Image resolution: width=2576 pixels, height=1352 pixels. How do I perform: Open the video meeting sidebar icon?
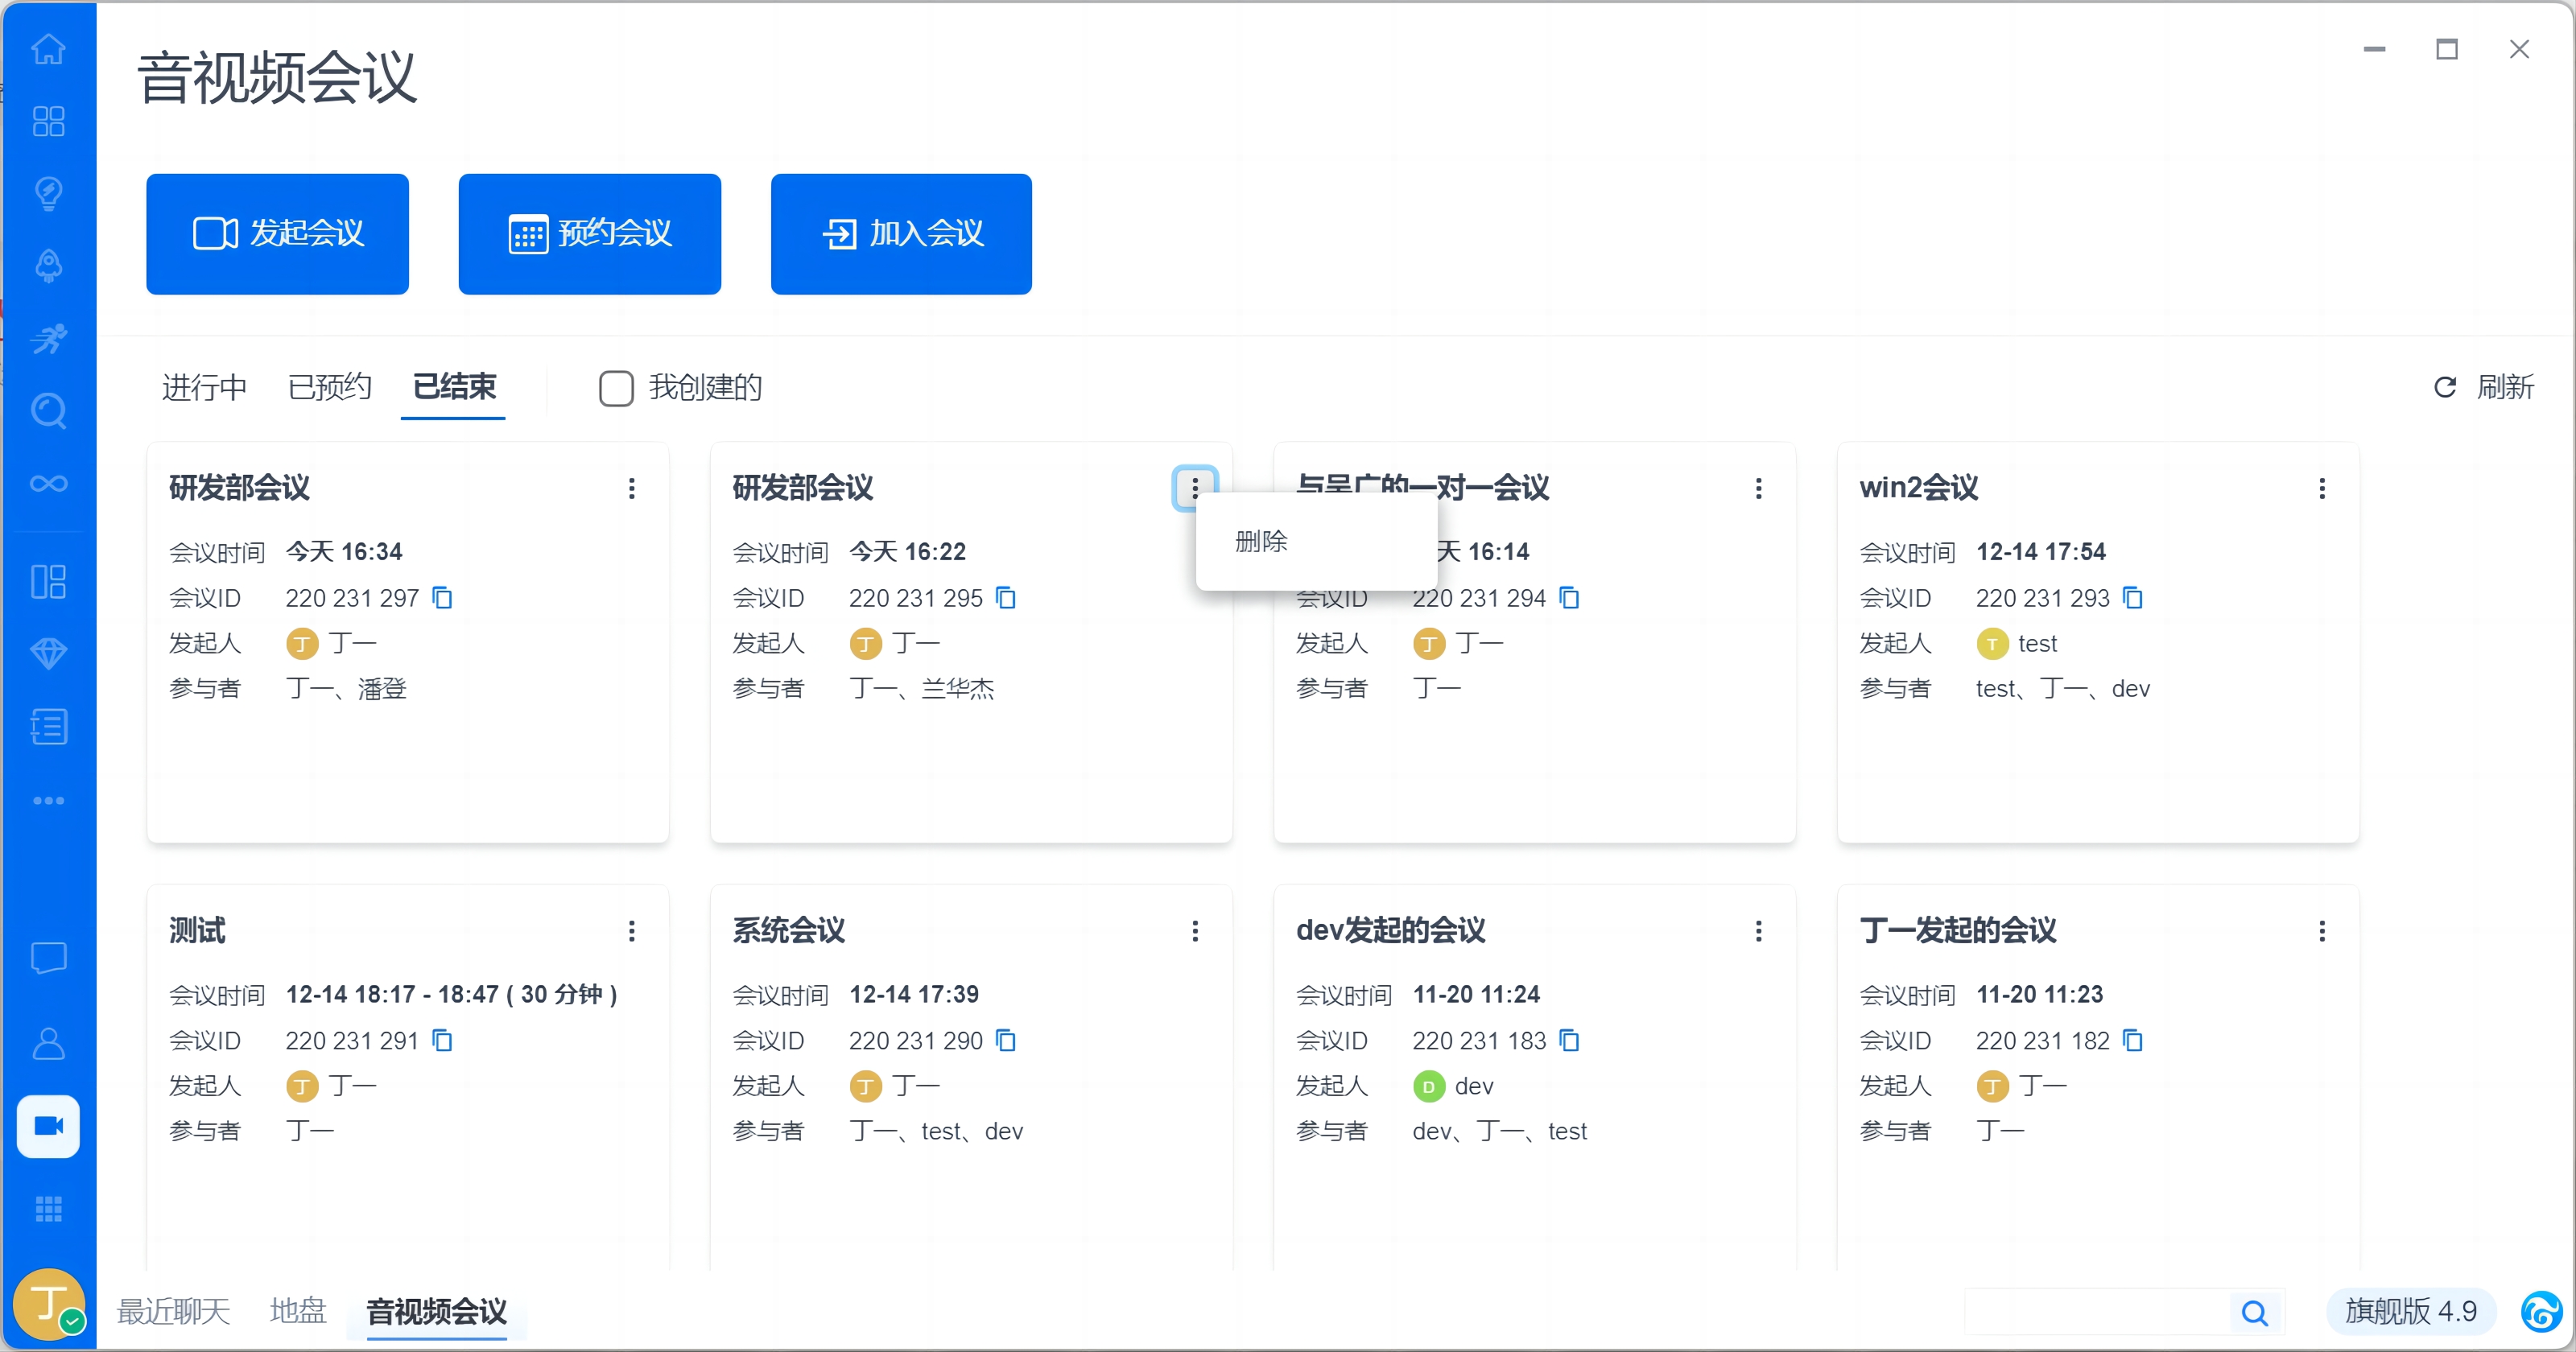(48, 1126)
